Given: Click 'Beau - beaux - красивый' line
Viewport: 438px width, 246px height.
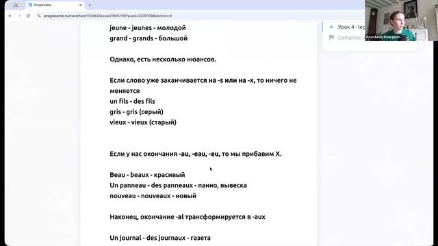Looking at the screenshot, I should [148, 175].
